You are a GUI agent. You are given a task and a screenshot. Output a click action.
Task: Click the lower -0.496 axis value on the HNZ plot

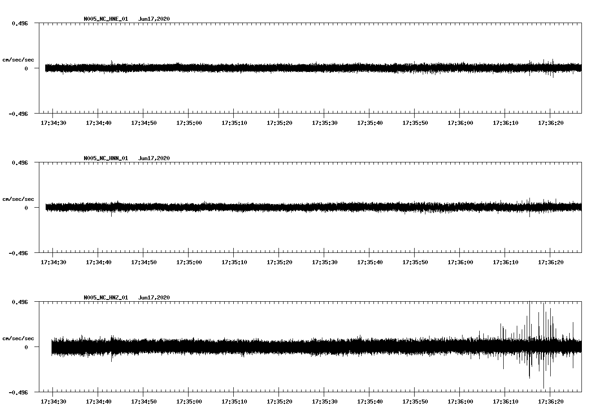(19, 392)
